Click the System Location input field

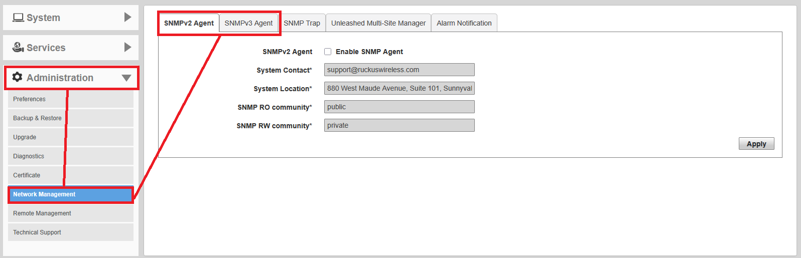click(x=399, y=88)
